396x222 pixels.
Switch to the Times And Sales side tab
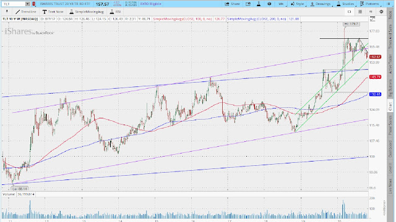[390, 37]
